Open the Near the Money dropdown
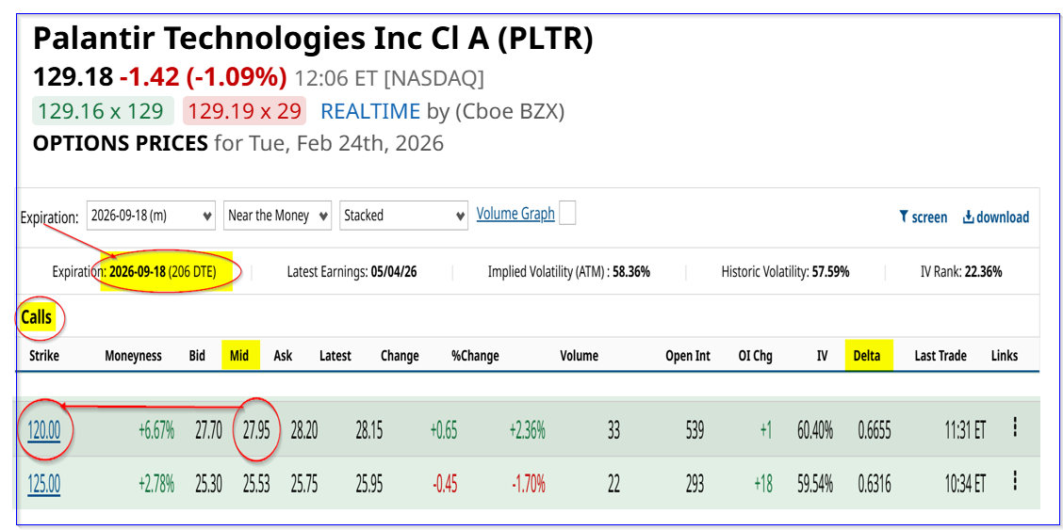1063x530 pixels. click(x=277, y=216)
